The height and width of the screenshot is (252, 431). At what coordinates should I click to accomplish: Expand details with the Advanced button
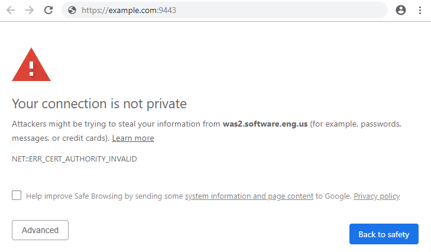40,230
